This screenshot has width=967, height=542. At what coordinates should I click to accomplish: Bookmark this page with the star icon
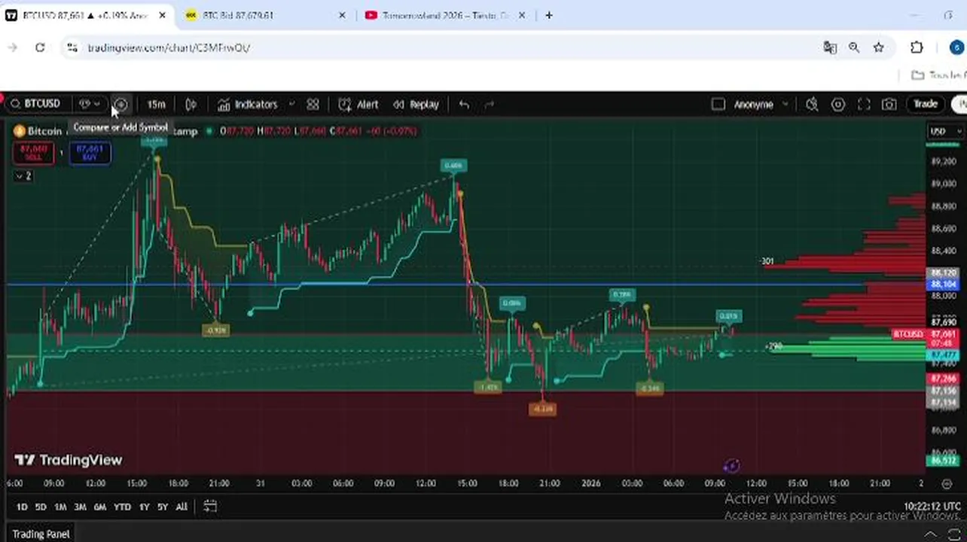pos(878,47)
